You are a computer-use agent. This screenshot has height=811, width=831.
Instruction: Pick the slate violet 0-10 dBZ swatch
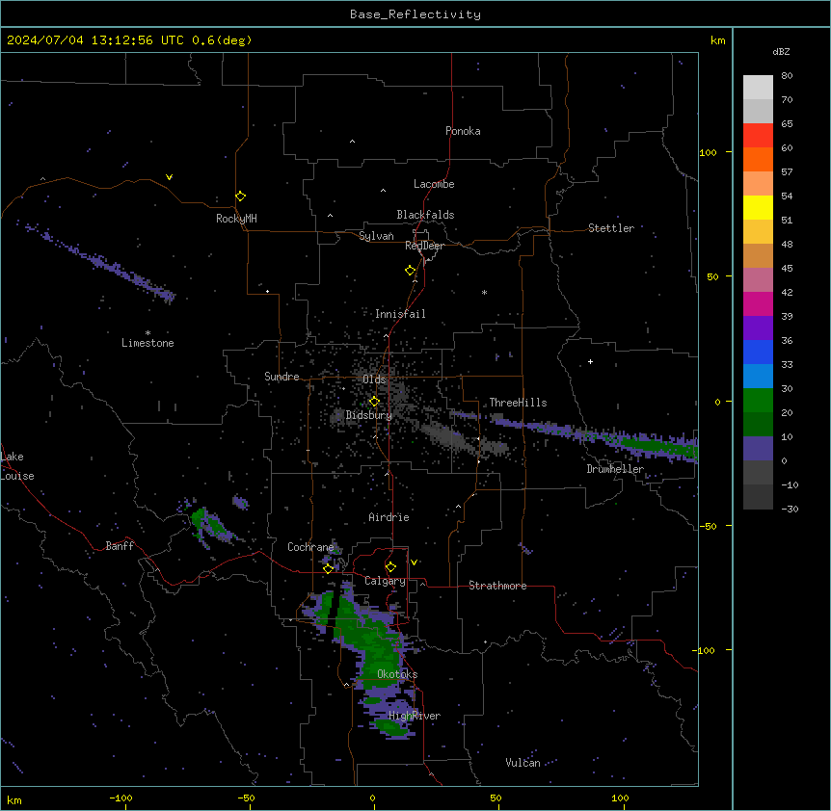[758, 449]
